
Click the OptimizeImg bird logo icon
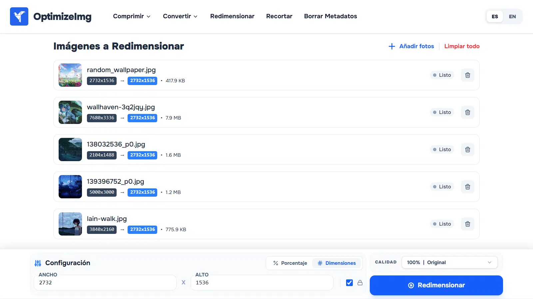click(19, 16)
